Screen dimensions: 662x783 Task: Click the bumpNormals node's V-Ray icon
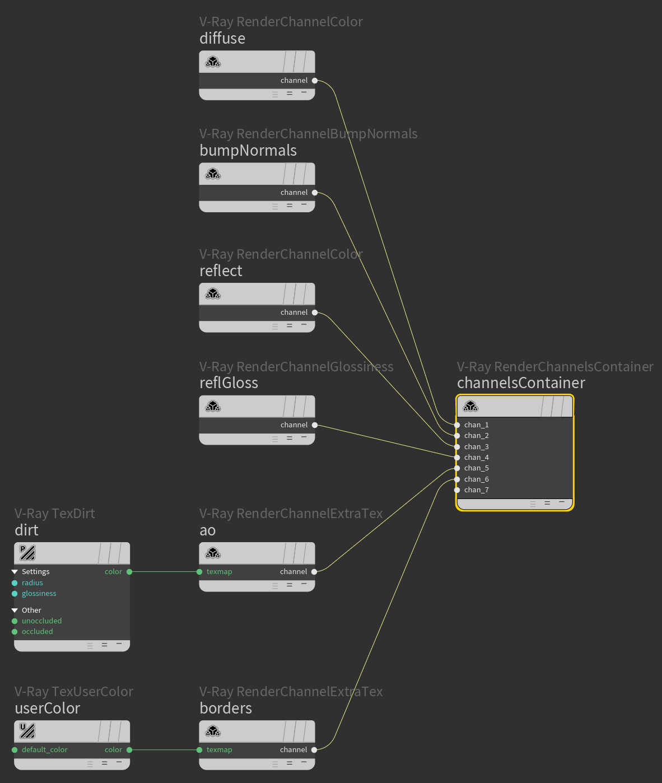213,174
